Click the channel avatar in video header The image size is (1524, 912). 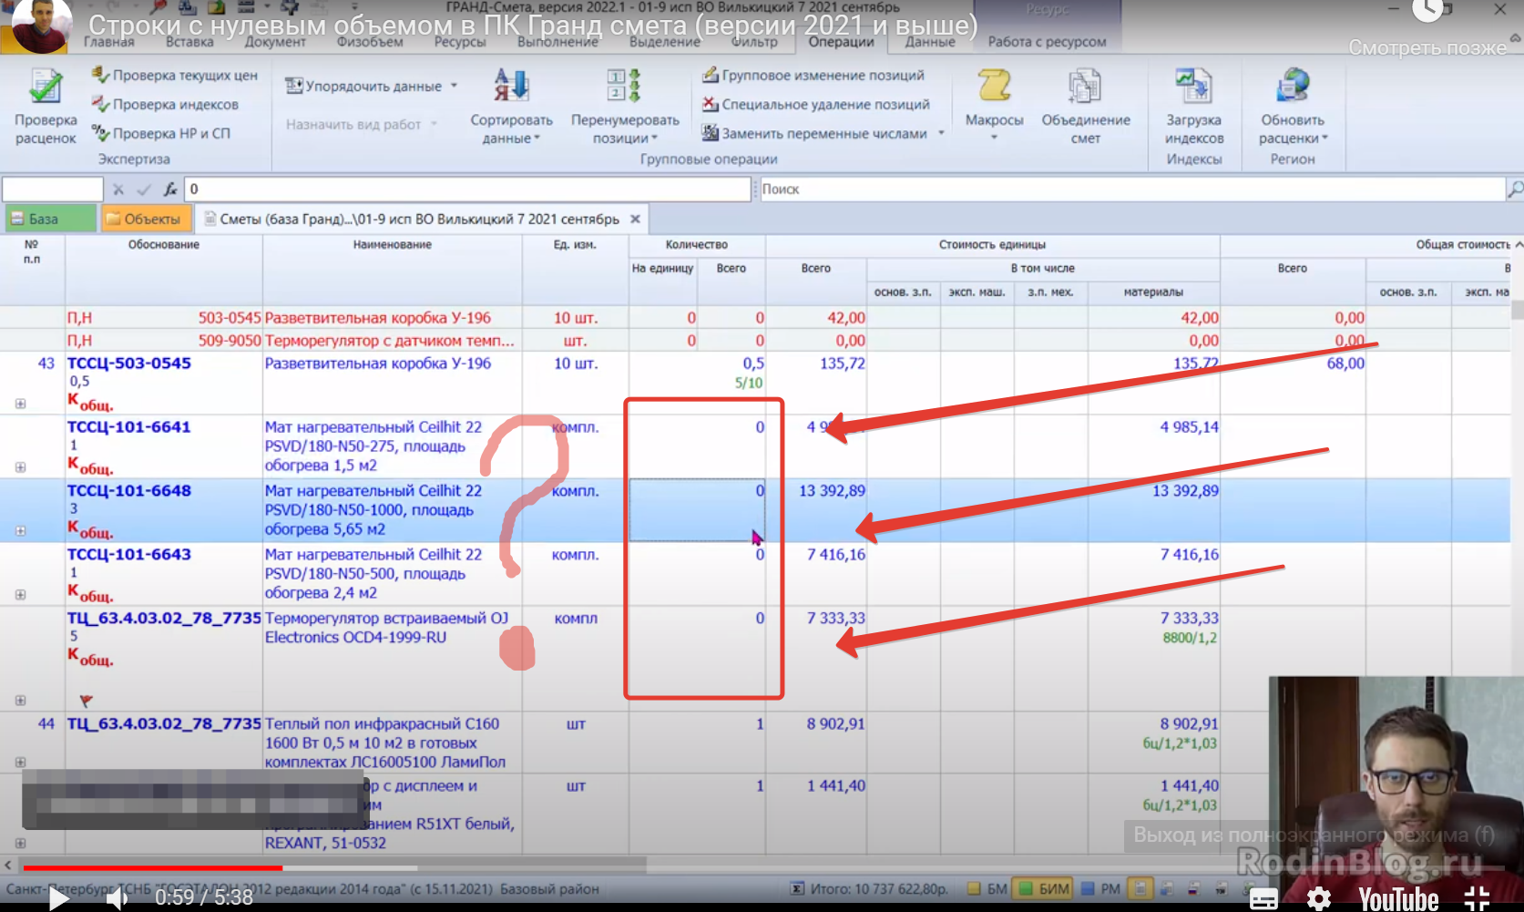tap(41, 26)
